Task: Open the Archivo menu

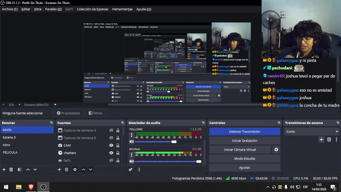Action: click(x=10, y=9)
